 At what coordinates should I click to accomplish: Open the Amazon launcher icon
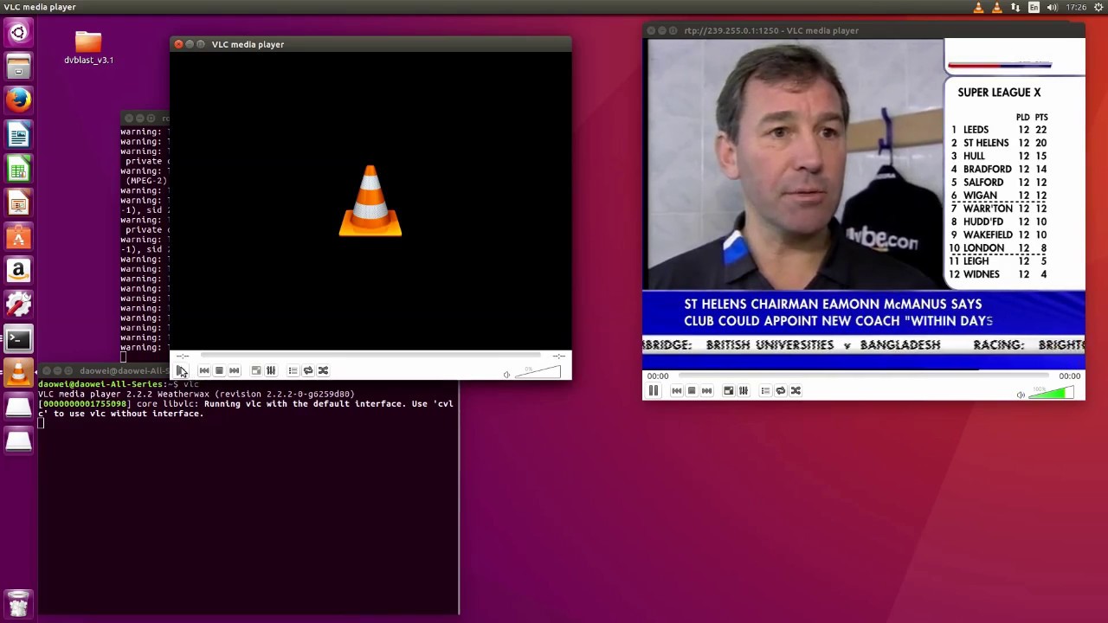click(x=18, y=271)
